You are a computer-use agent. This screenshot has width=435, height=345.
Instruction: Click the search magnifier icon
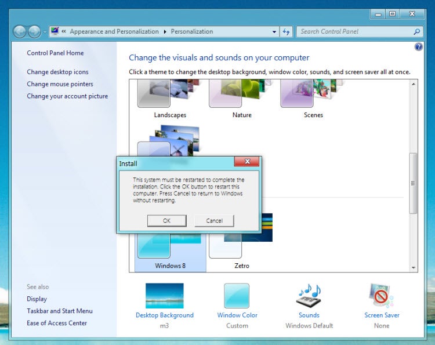[416, 32]
